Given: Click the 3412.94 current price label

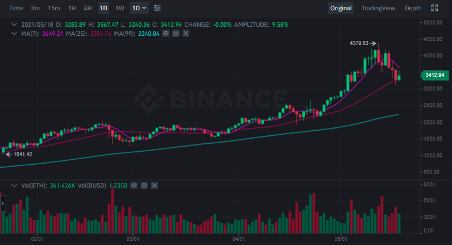Looking at the screenshot, I should click(434, 74).
